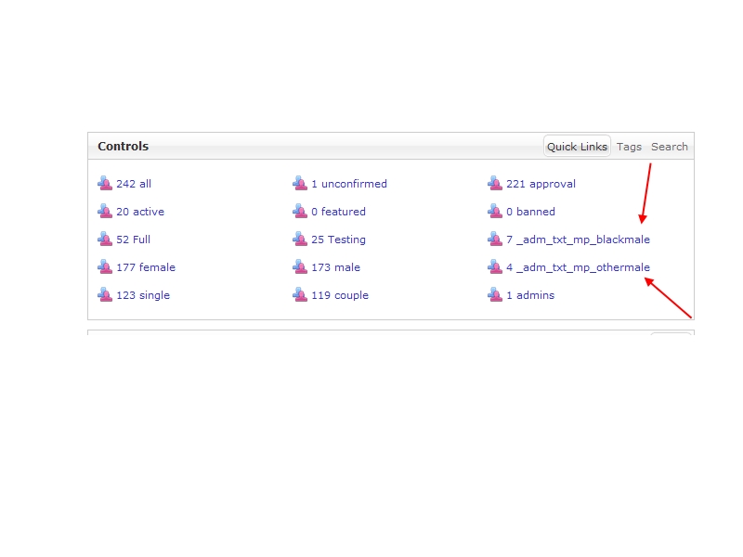Show the '177 female' members list

pos(145,267)
